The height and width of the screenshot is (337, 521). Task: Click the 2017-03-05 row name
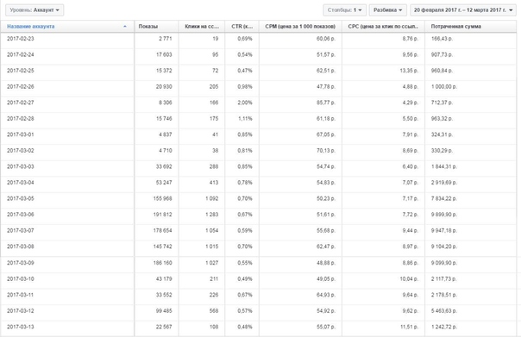tap(21, 198)
